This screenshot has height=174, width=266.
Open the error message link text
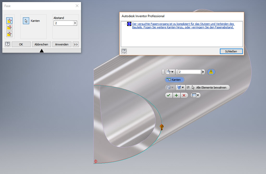(183, 25)
